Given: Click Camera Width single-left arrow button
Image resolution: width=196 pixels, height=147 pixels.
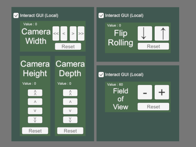Looking at the screenshot, I should point(64,33).
